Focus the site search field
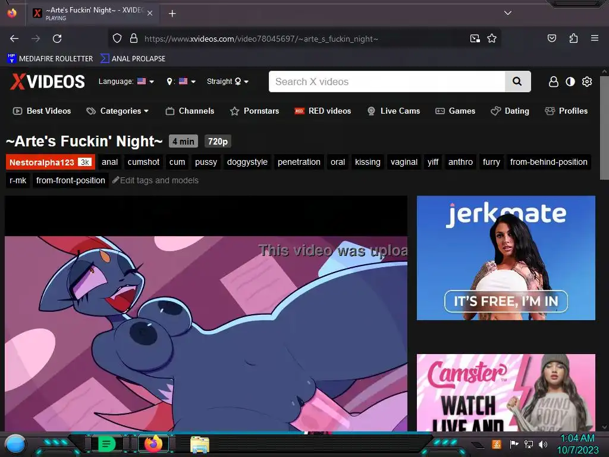 tap(387, 82)
